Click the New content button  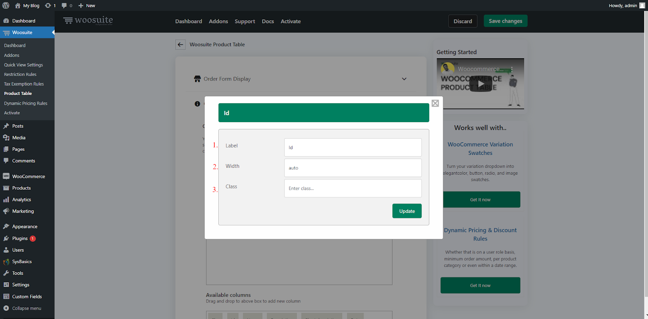point(87,6)
